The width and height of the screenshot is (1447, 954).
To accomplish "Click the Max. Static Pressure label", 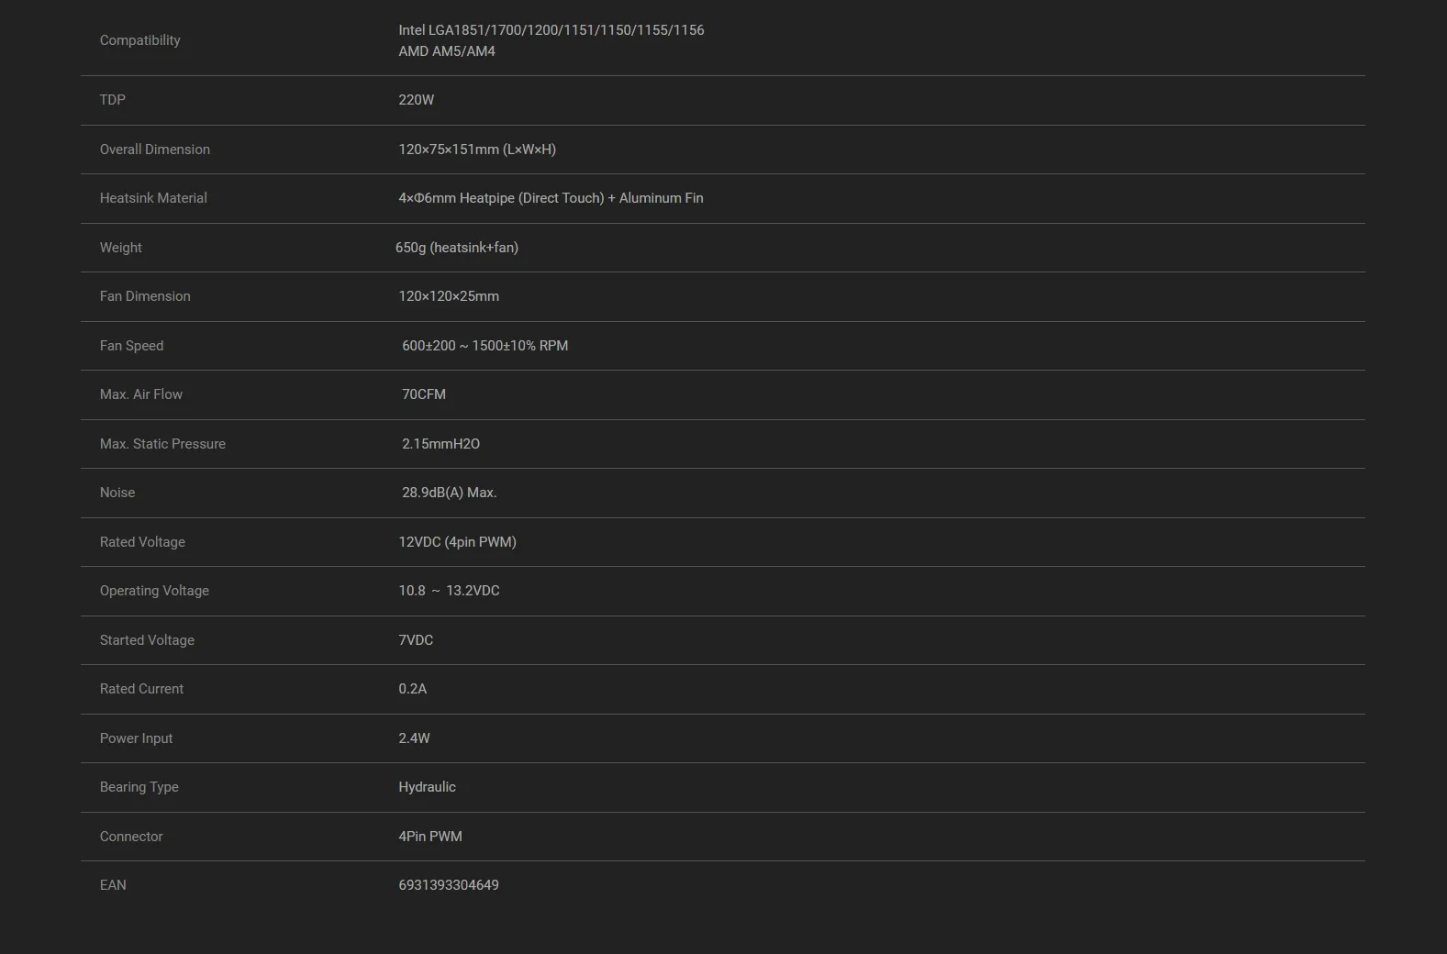I will pyautogui.click(x=162, y=444).
